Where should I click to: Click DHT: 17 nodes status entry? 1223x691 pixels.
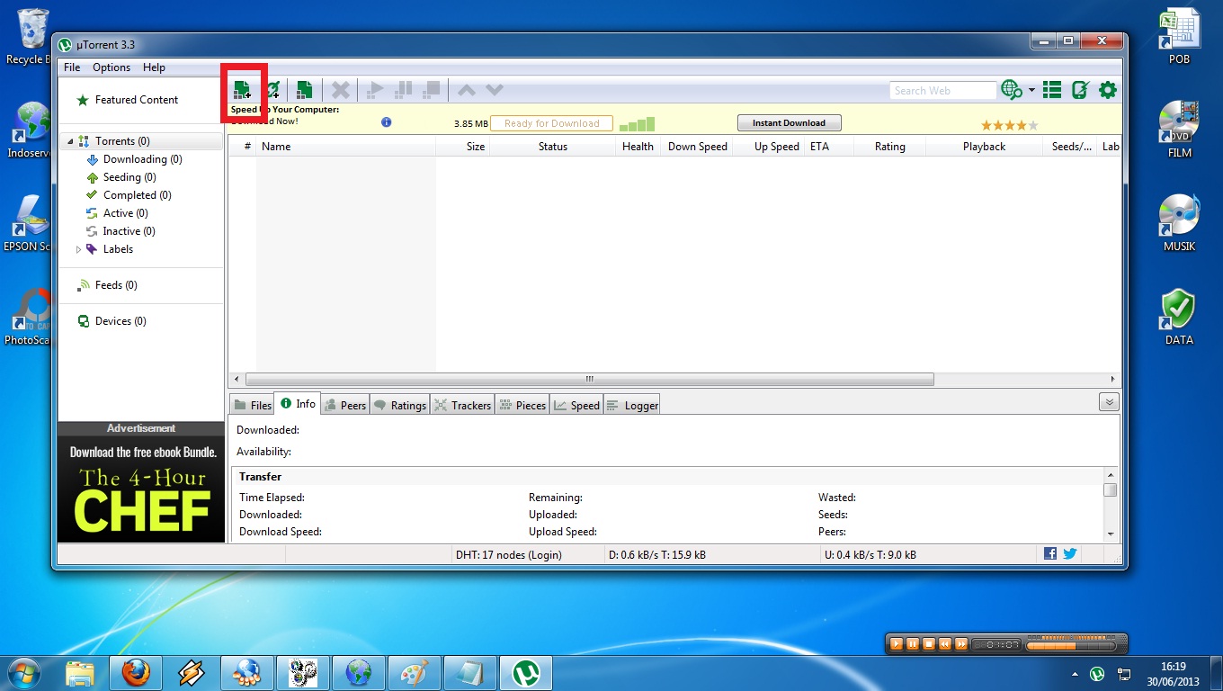pos(508,555)
